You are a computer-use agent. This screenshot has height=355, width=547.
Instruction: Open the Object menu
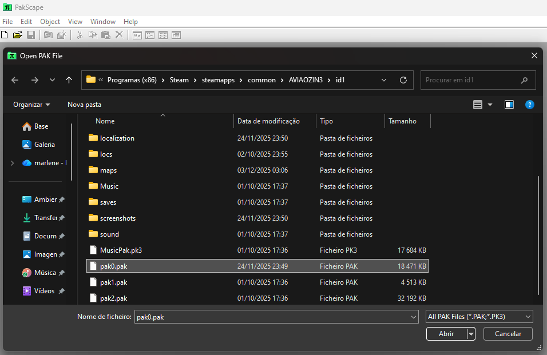point(50,22)
